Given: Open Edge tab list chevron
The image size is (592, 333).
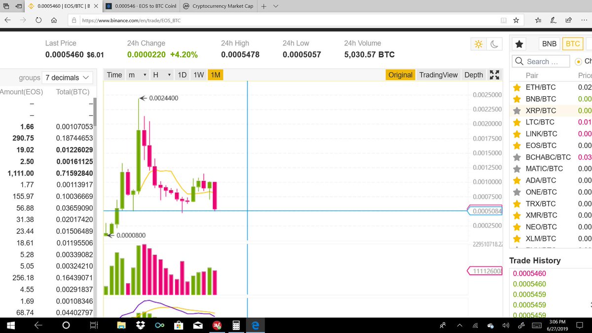Looking at the screenshot, I should 275,7.
